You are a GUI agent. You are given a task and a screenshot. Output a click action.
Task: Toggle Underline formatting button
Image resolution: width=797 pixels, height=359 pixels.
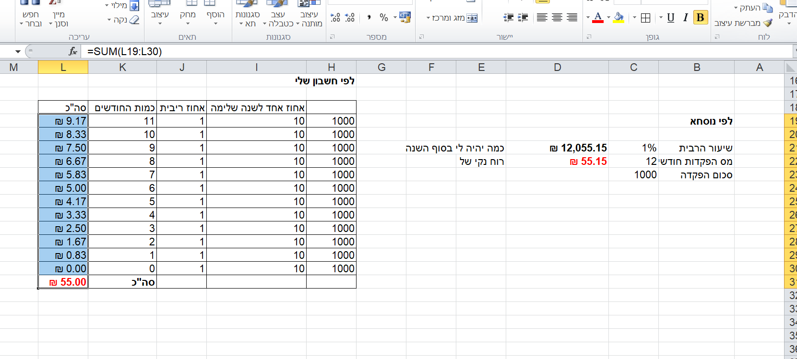click(671, 18)
